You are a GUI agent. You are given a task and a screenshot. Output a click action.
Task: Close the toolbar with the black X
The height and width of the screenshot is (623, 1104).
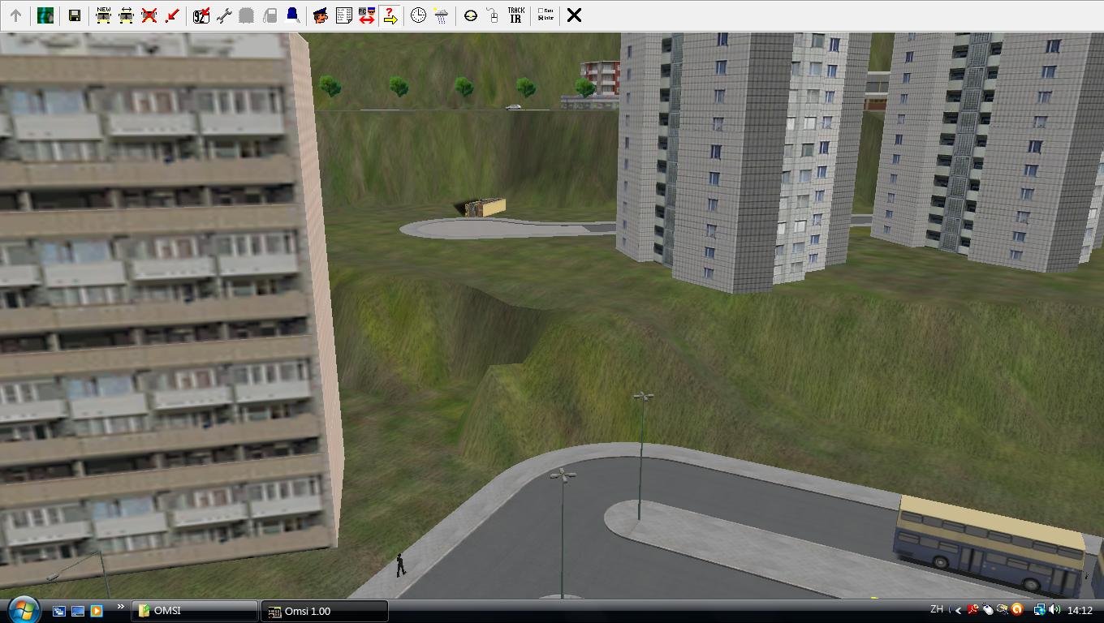(x=574, y=15)
